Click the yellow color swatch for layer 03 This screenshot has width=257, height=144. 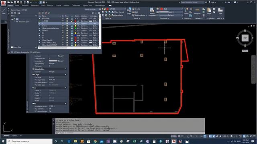tap(75, 33)
